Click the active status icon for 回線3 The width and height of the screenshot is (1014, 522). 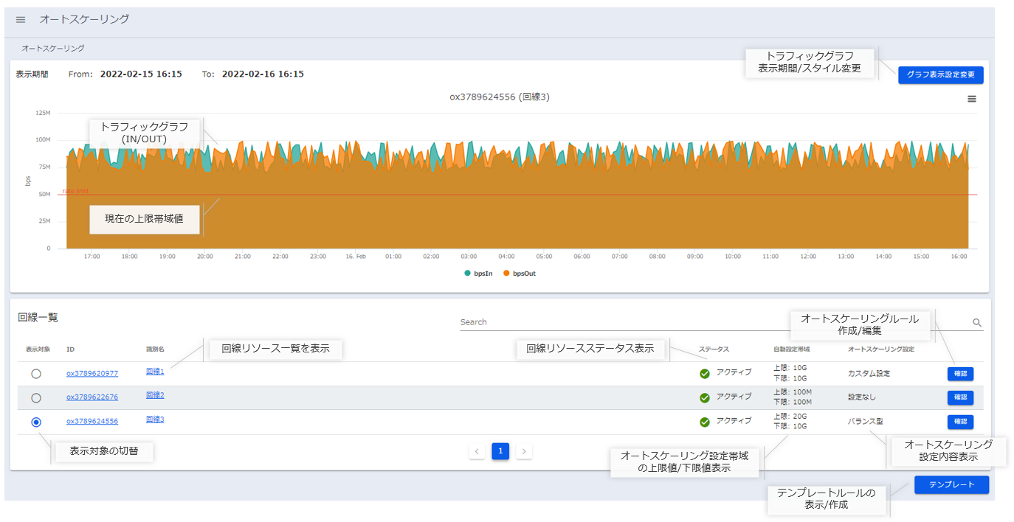(x=705, y=422)
